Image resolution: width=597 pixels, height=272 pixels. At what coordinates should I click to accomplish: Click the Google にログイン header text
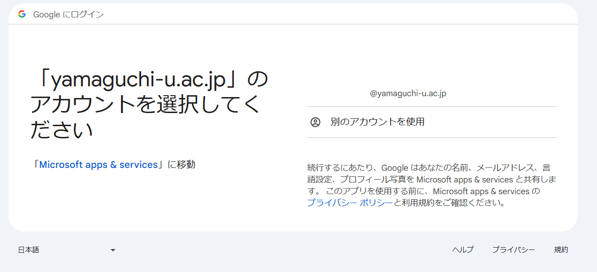click(68, 15)
